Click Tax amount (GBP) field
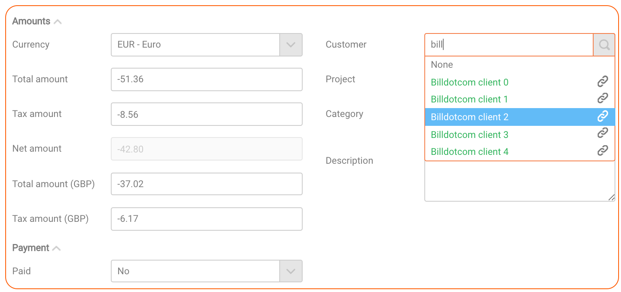Screen dimensions: 621x292 (x=207, y=219)
